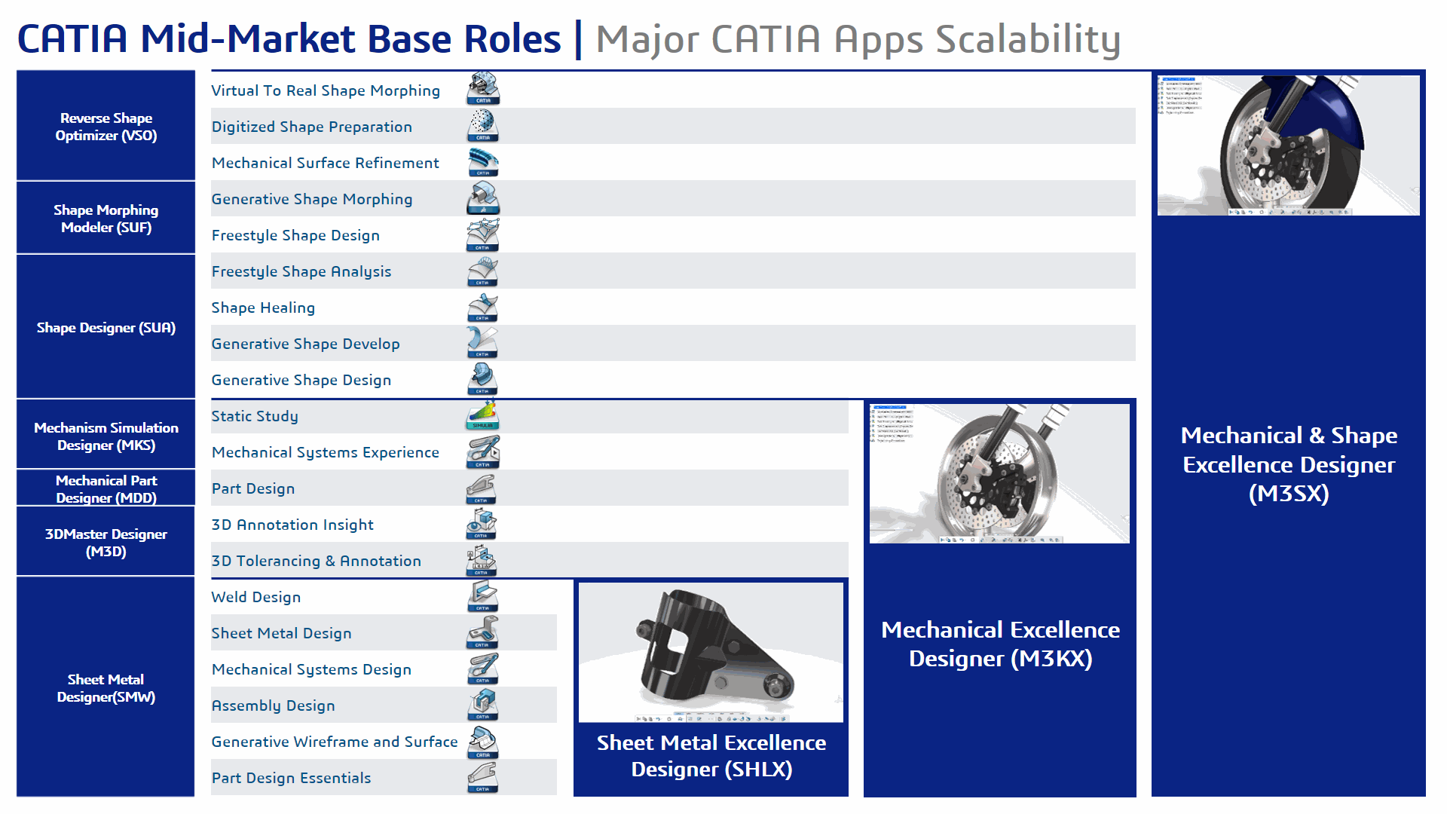Click the Mechanical & Shape Excellence Designer thumbnail
Image resolution: width=1447 pixels, height=814 pixels.
click(x=1288, y=145)
